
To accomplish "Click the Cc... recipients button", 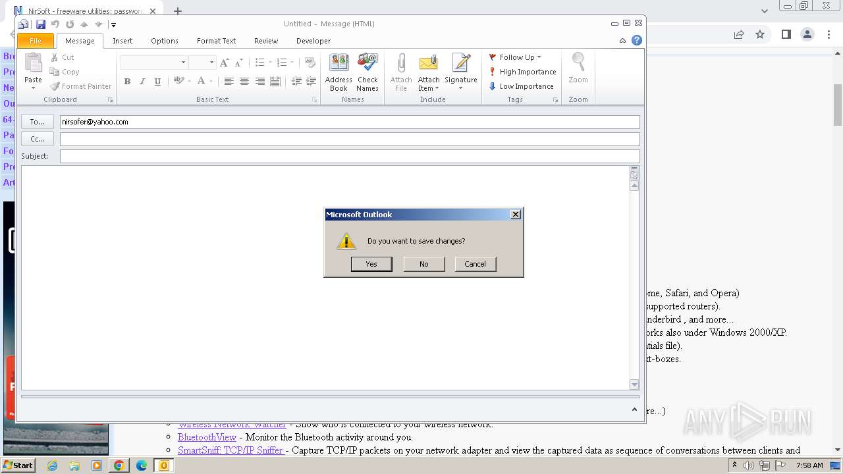I will (x=37, y=139).
